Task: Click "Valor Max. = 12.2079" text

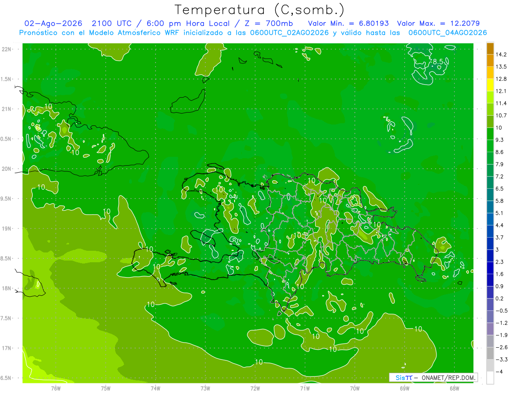Action: point(438,23)
